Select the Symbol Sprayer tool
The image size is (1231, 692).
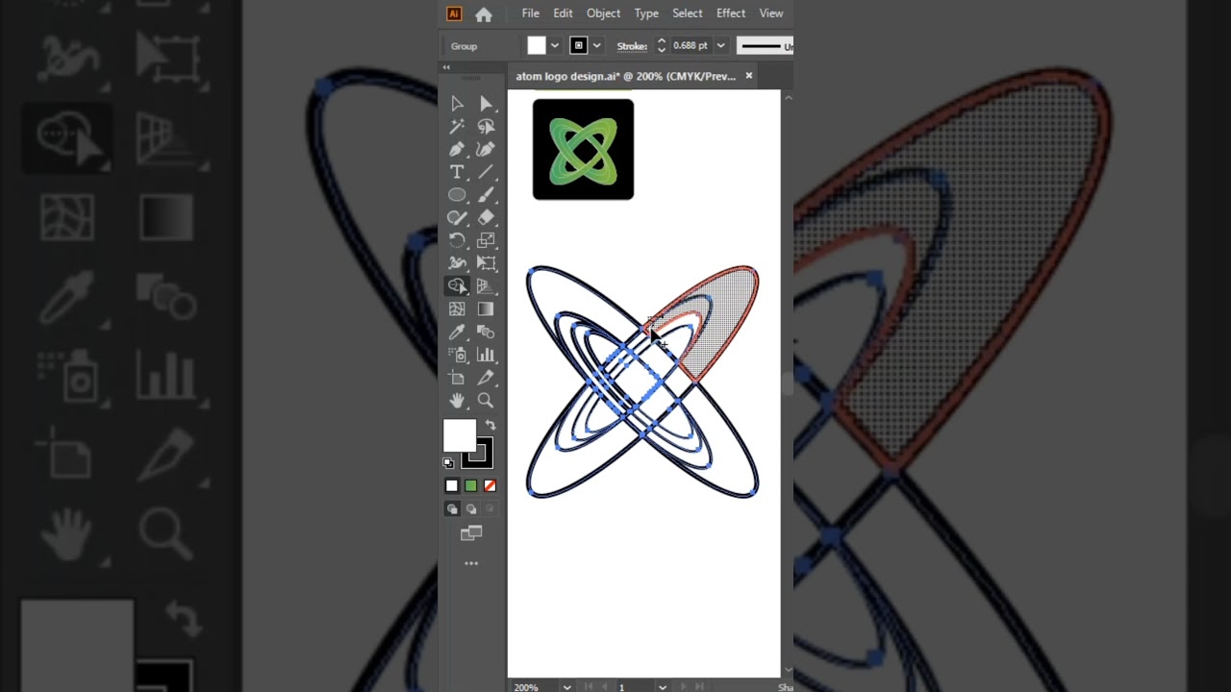click(457, 355)
